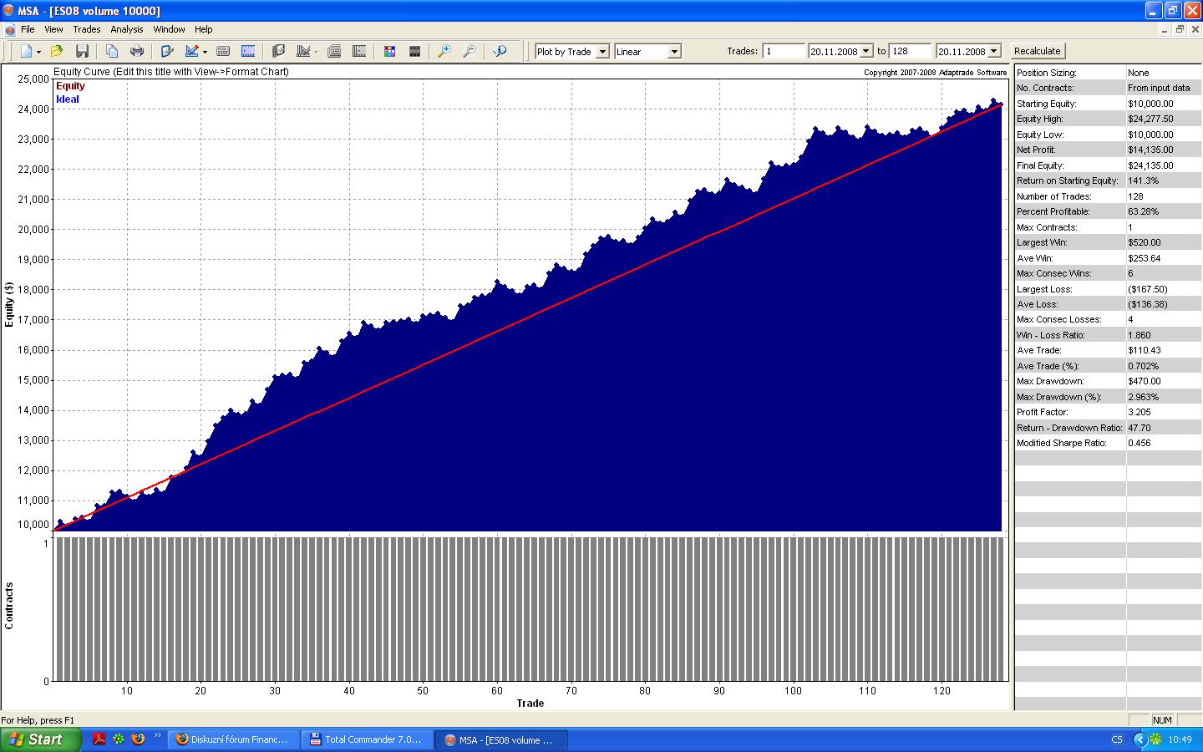Open the Linear scale dropdown
This screenshot has height=752, width=1203.
click(674, 52)
